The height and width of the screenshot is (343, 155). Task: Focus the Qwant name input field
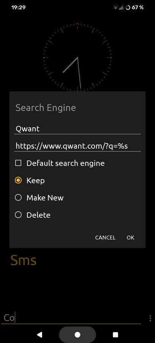(x=77, y=129)
